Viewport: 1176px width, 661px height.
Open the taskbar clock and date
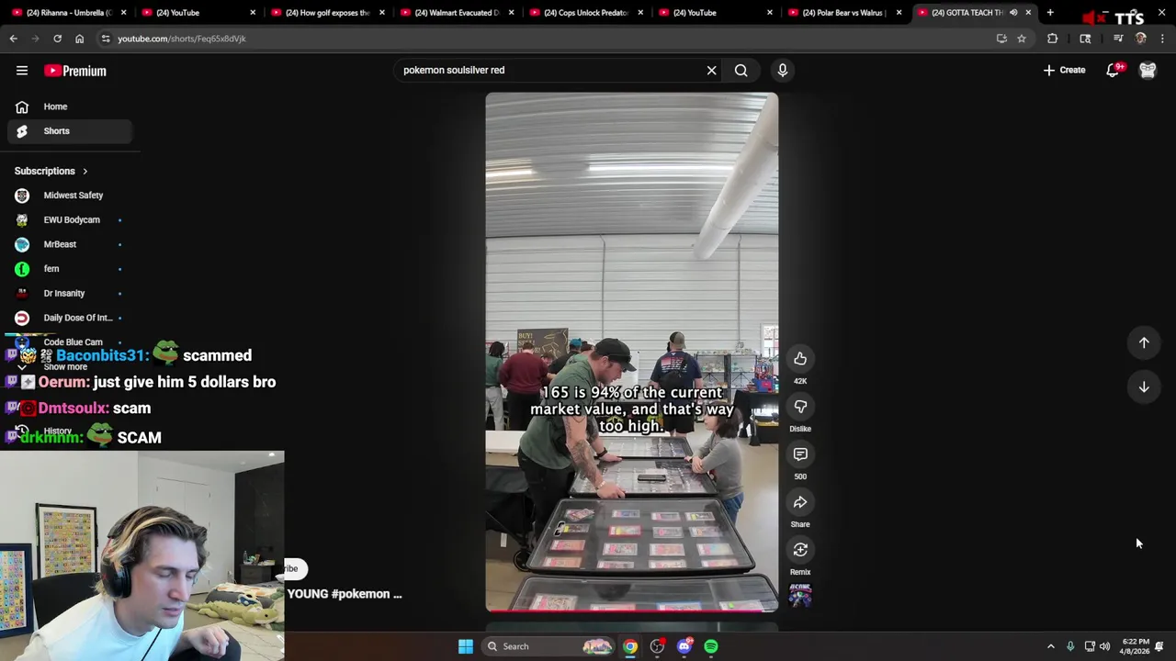(1135, 646)
